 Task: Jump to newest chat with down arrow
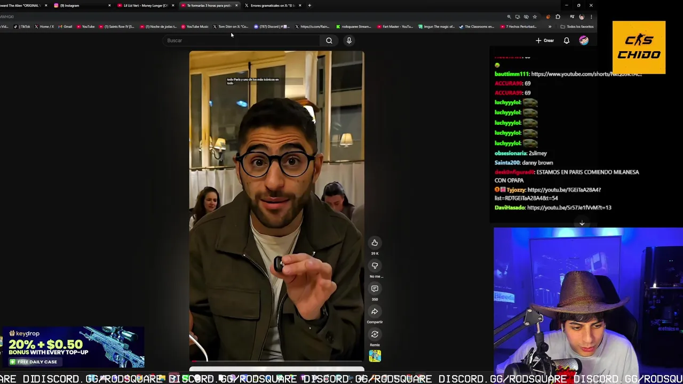[x=582, y=223]
